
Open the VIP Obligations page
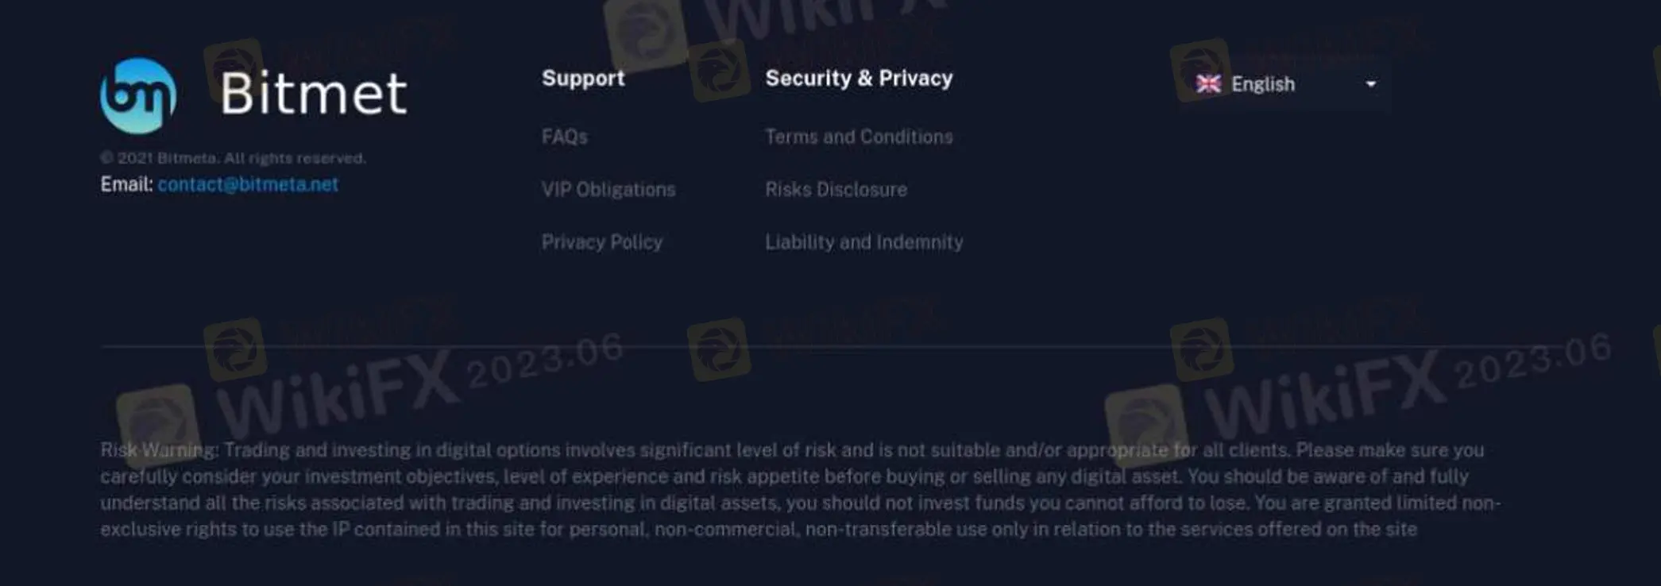click(608, 190)
